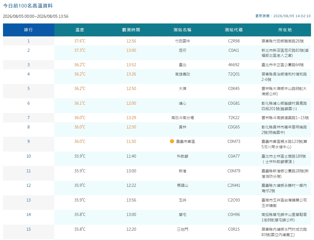Click the 今日前100名高溫資料 title
This screenshot has height=240, width=314.
click(28, 6)
